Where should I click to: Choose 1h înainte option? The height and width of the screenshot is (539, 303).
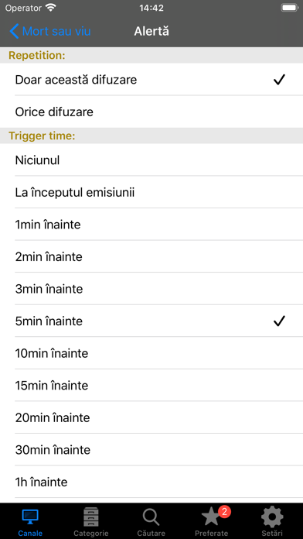151,482
